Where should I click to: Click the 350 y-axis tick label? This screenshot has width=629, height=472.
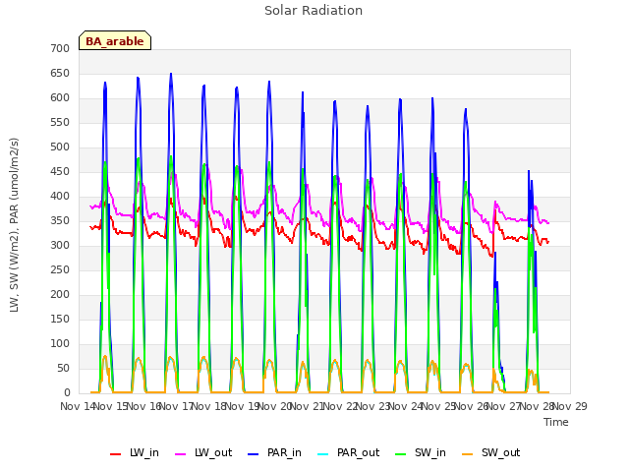coord(60,221)
